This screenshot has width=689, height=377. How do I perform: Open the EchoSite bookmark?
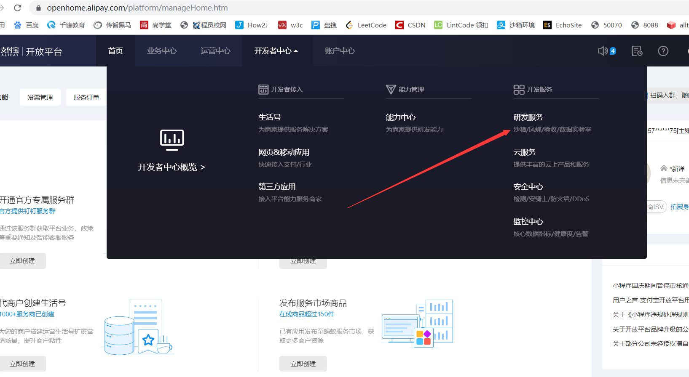pyautogui.click(x=563, y=25)
